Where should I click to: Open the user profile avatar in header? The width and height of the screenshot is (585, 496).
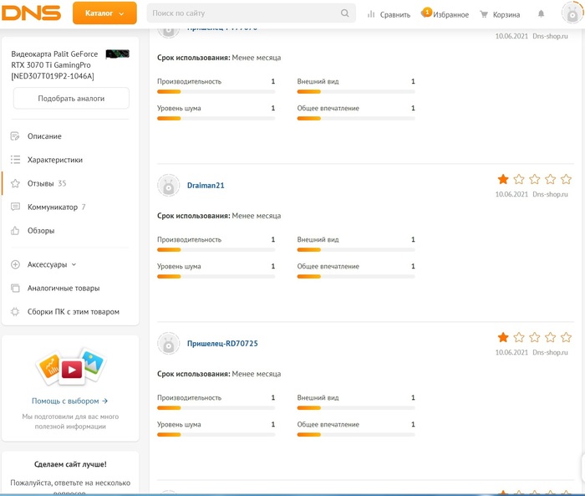[x=572, y=13]
